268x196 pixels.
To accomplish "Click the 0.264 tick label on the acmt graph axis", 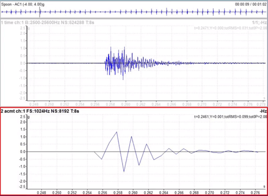I will pyautogui.click(x=164, y=193).
